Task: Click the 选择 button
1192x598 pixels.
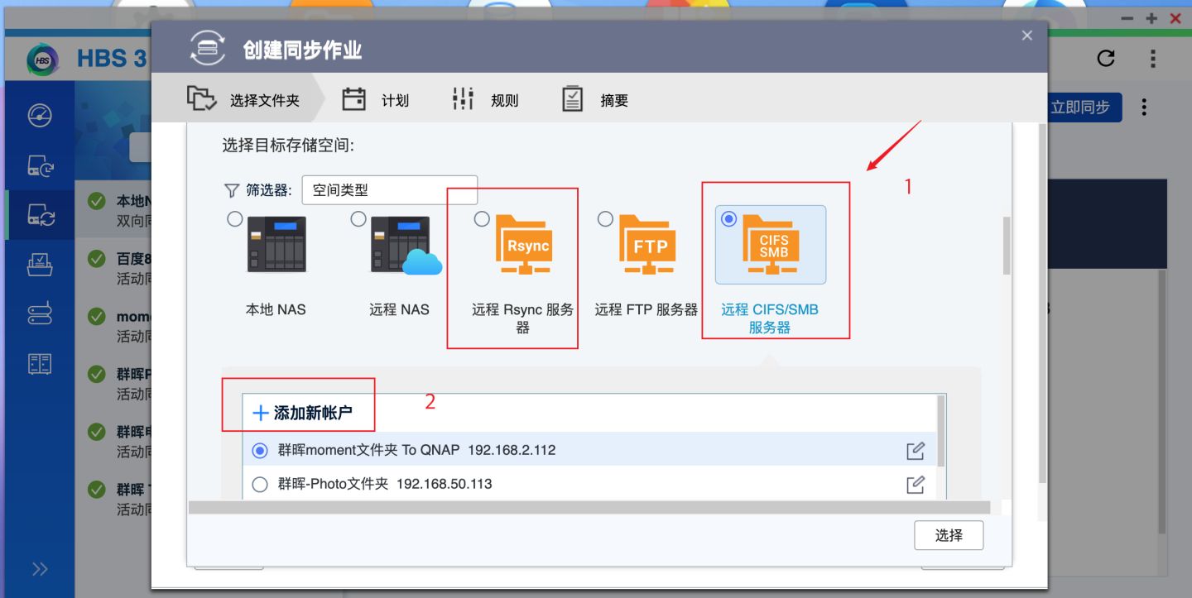Action: 949,535
